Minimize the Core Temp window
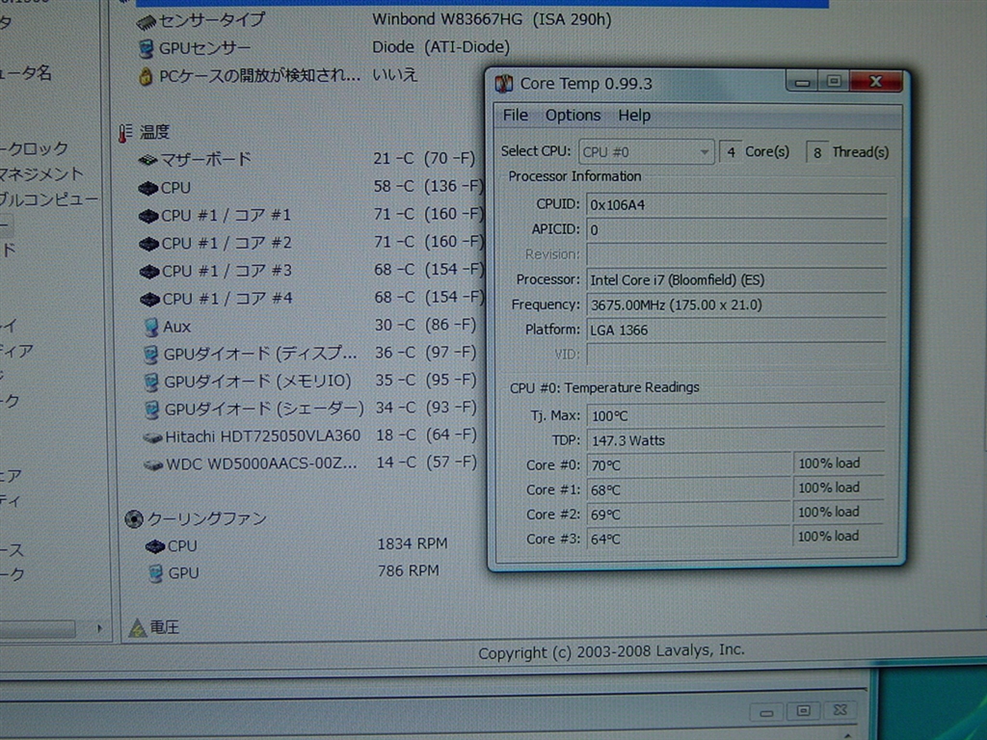Viewport: 987px width, 740px height. tap(802, 82)
